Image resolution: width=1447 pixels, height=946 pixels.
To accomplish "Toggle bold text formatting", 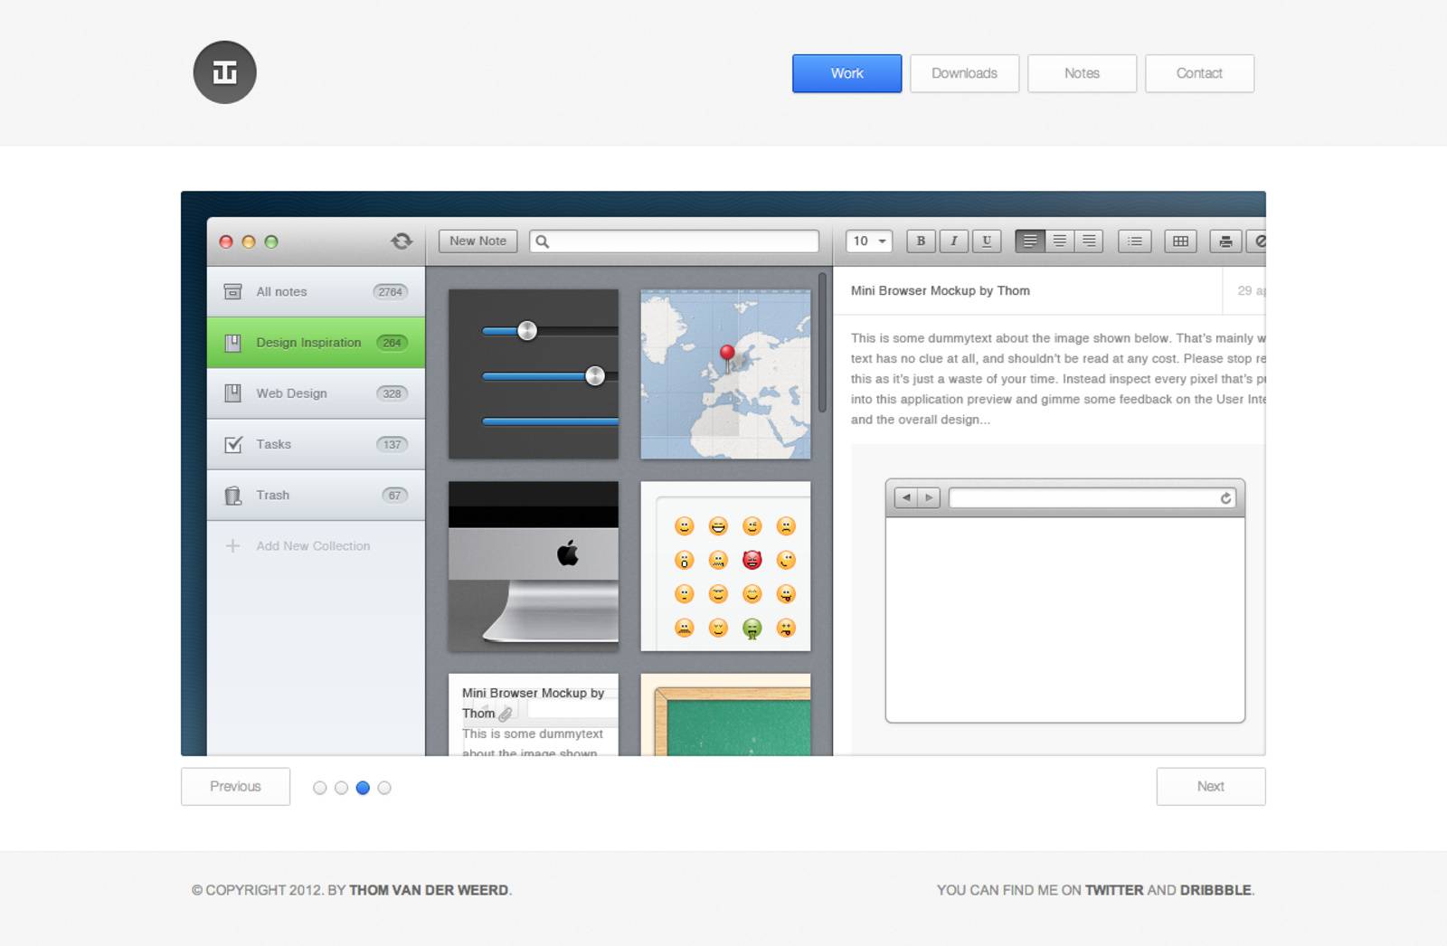I will tap(921, 241).
